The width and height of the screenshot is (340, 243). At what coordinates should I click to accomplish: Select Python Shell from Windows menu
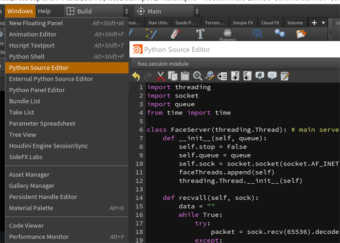26,57
